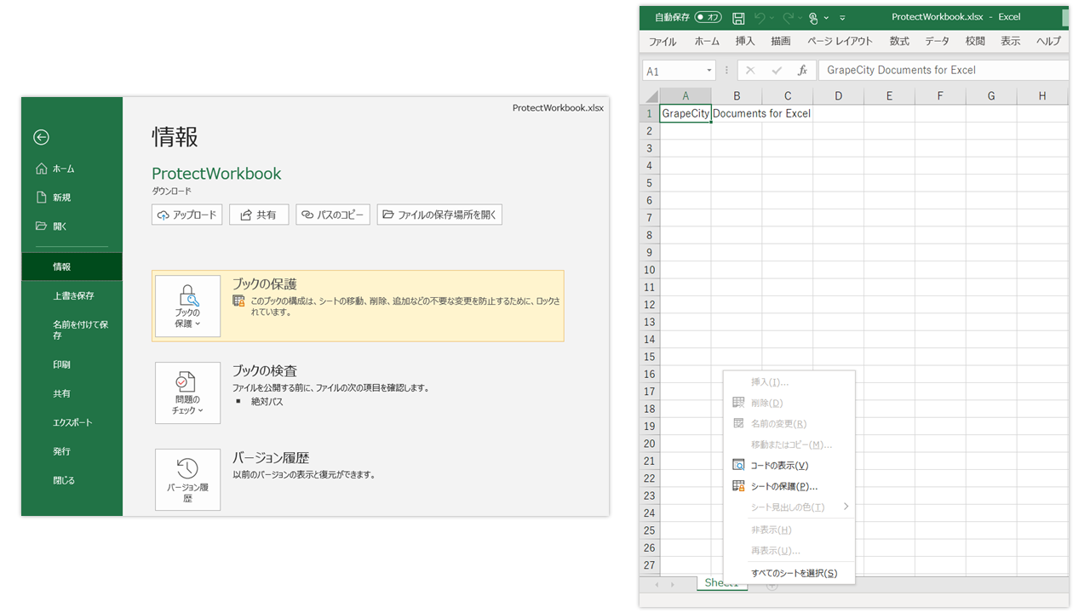1090x613 pixels.
Task: Click the アップロード button
Action: tap(187, 215)
